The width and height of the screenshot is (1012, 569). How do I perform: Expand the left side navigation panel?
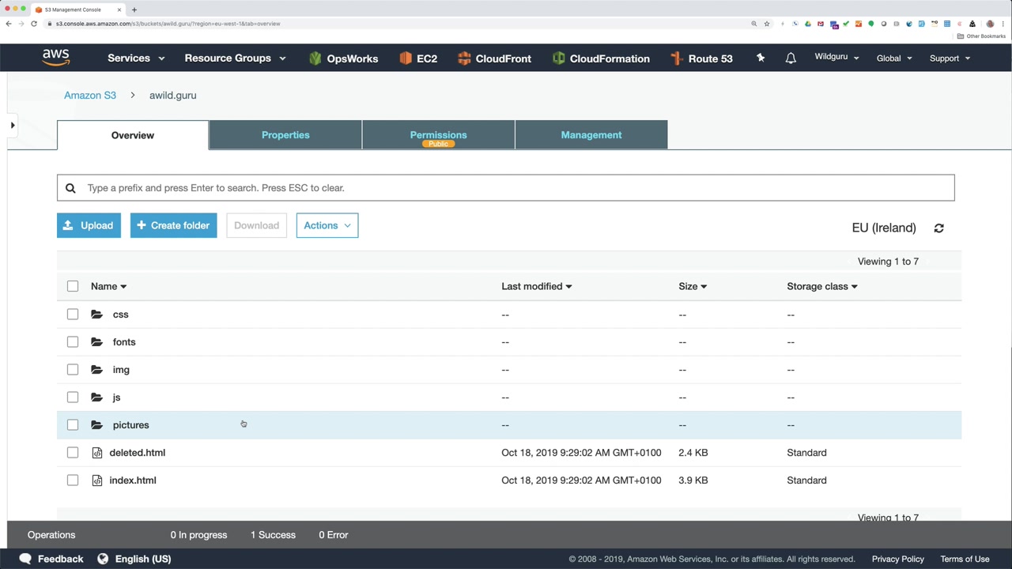[12, 125]
